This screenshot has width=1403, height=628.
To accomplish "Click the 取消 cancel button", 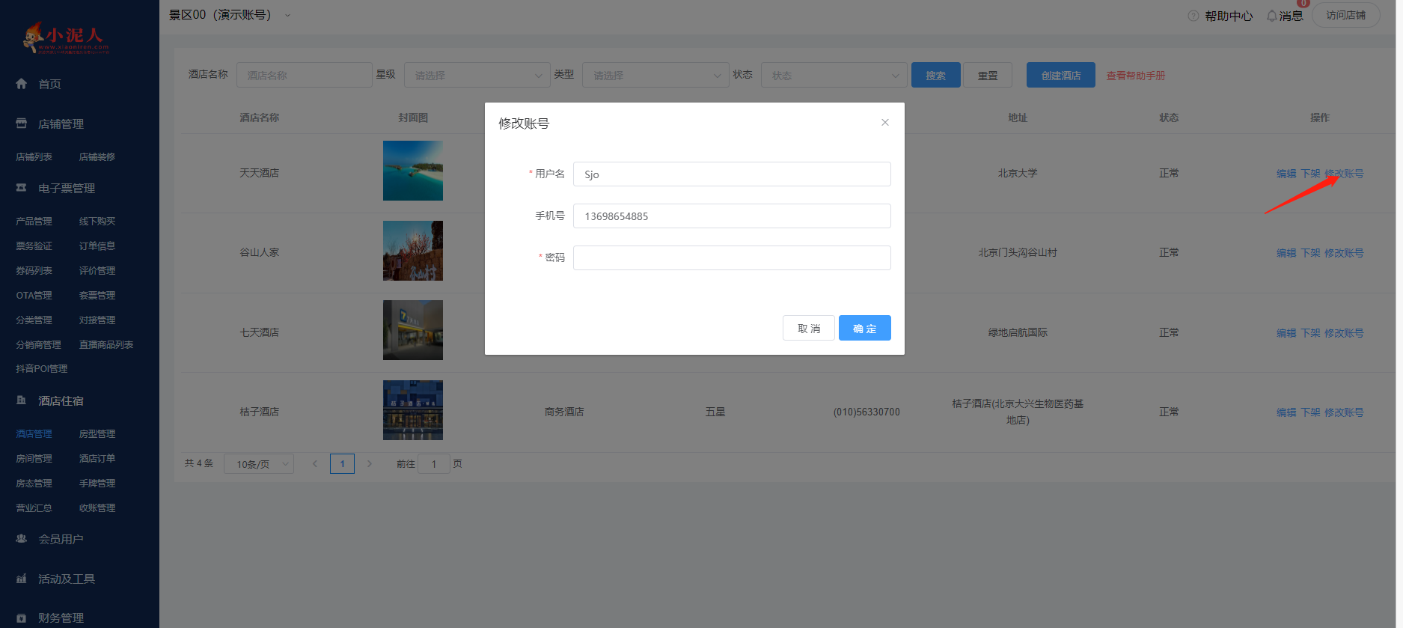I will (808, 328).
